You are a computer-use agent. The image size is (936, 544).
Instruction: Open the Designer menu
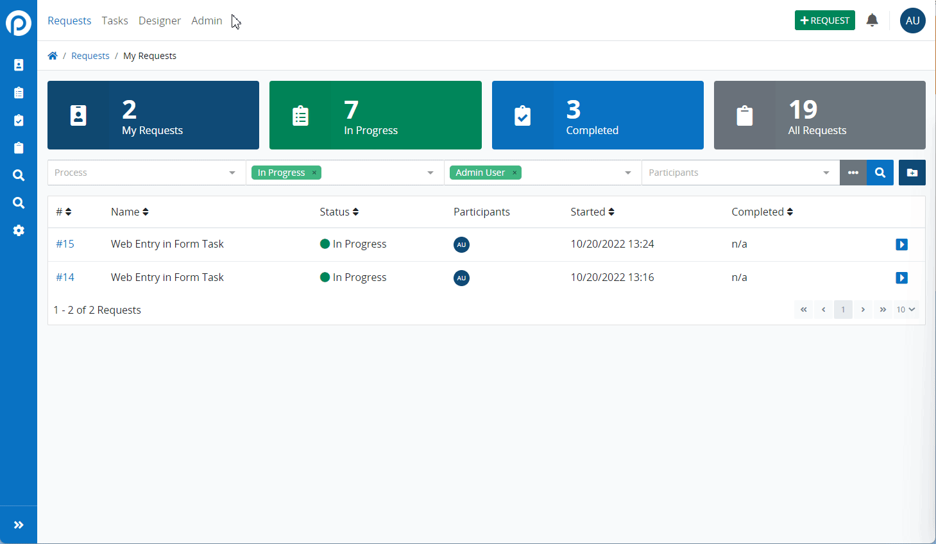[x=160, y=21]
